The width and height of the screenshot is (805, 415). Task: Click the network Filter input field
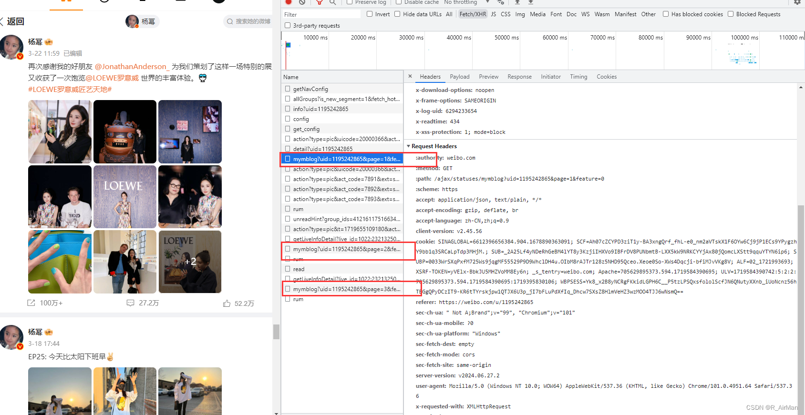pyautogui.click(x=321, y=14)
